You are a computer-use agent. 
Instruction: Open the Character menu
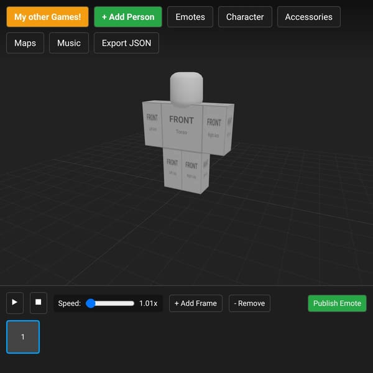pos(245,17)
